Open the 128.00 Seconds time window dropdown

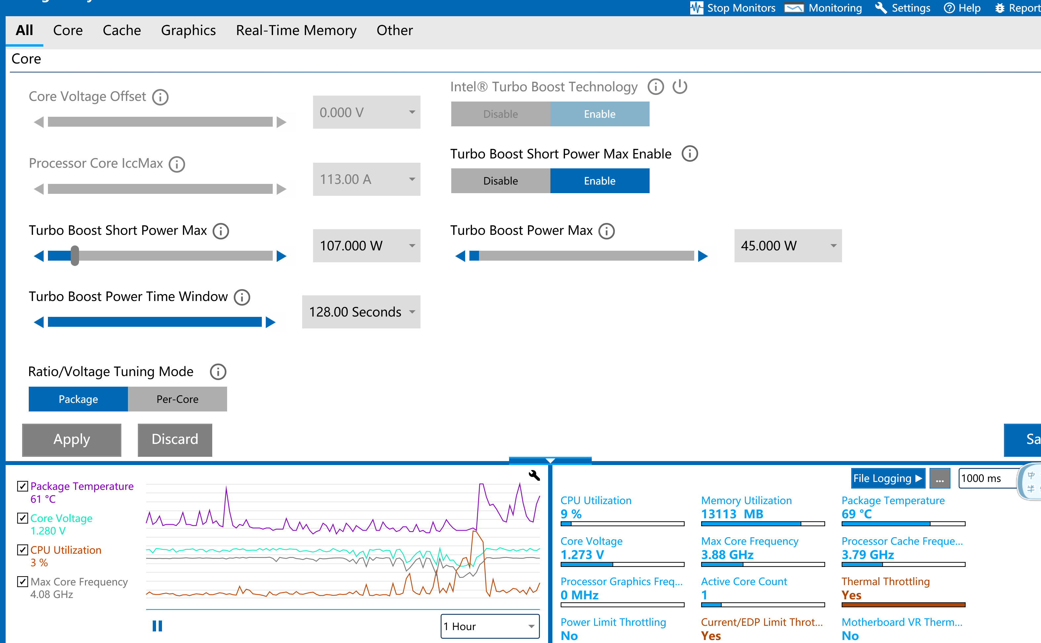click(361, 312)
